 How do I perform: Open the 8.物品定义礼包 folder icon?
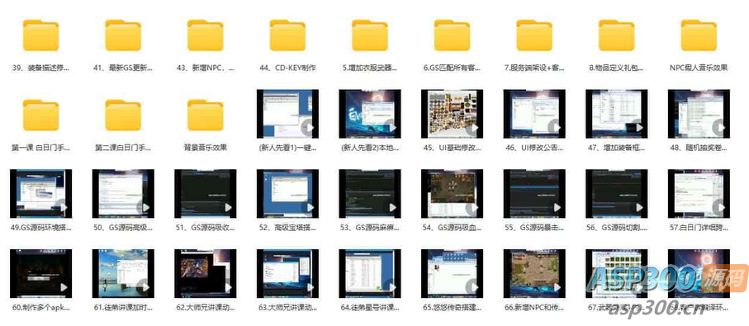(x=617, y=35)
